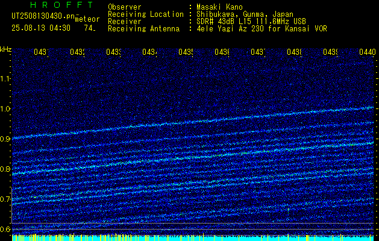Click the date 25.08.13 04:30 text
Viewport: 379px width, 241px height.
[41, 28]
